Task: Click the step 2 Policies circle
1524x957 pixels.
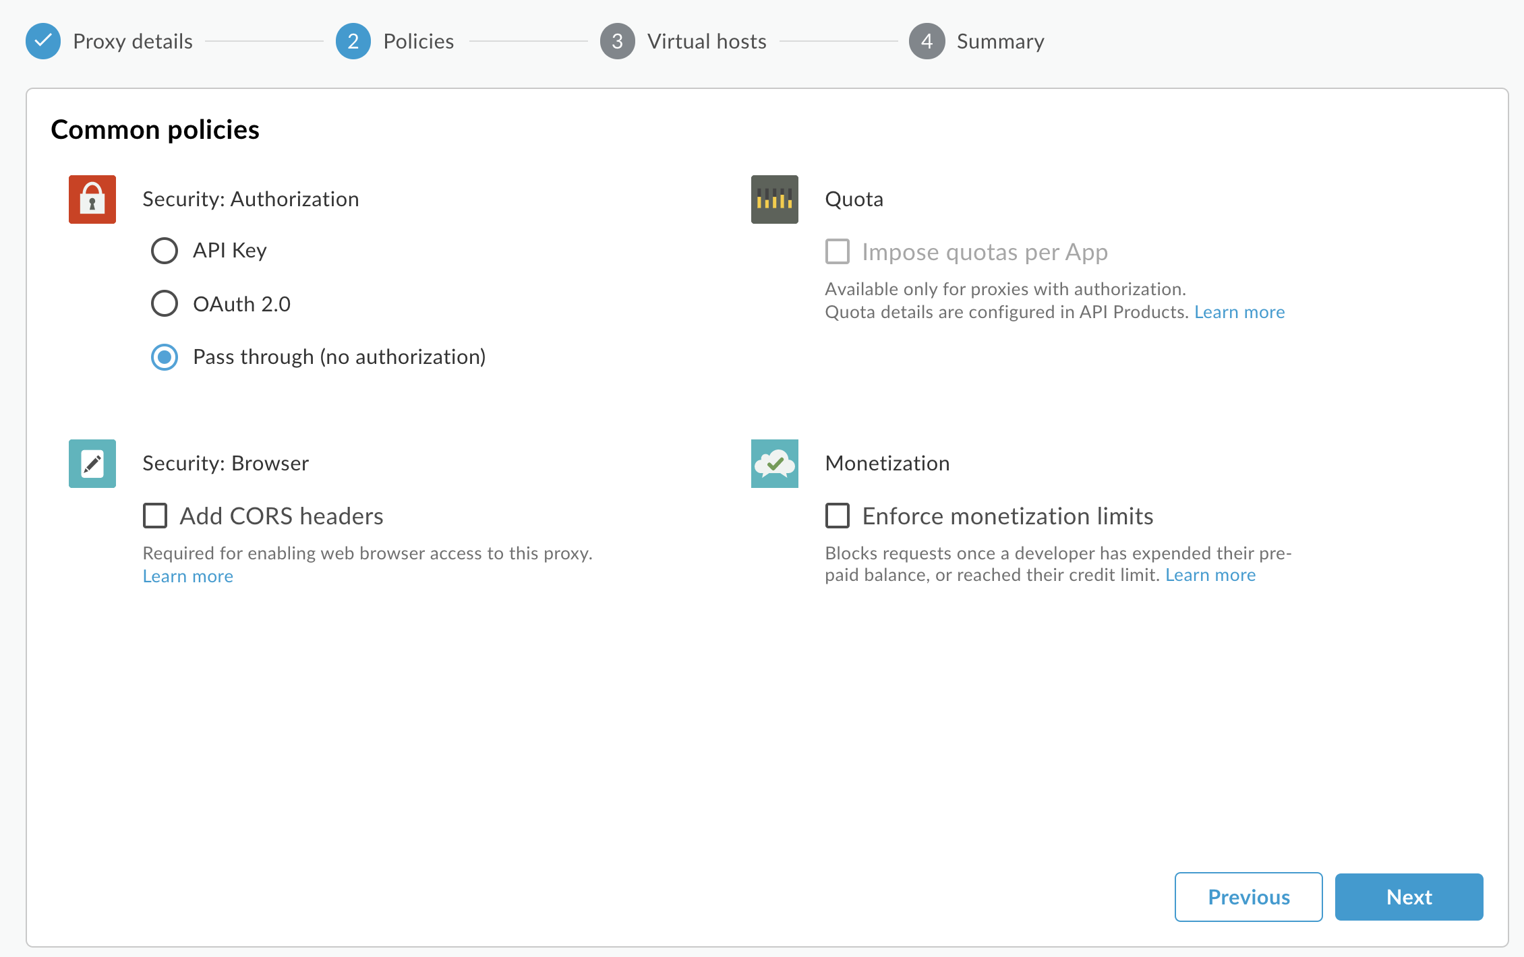Action: pos(353,41)
